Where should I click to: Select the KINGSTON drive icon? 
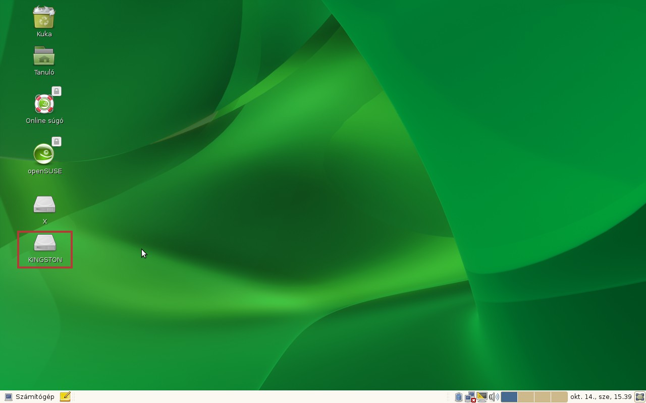point(44,243)
